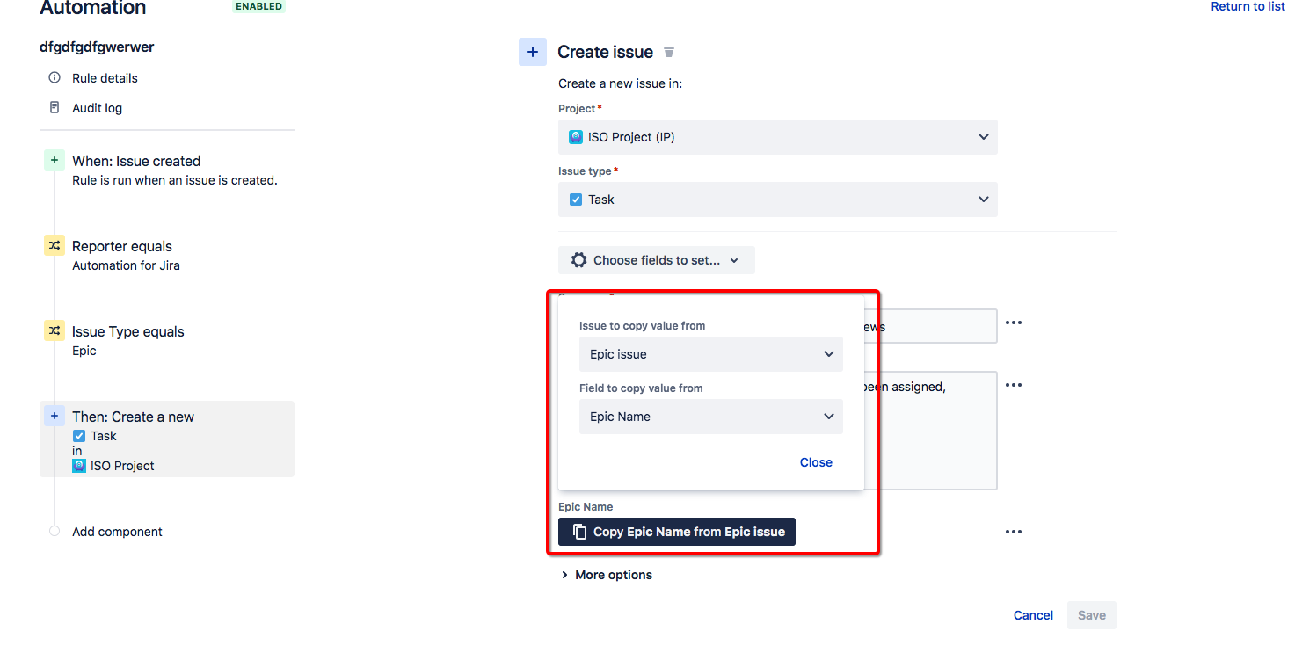Click the green plus trigger icon

click(55, 161)
